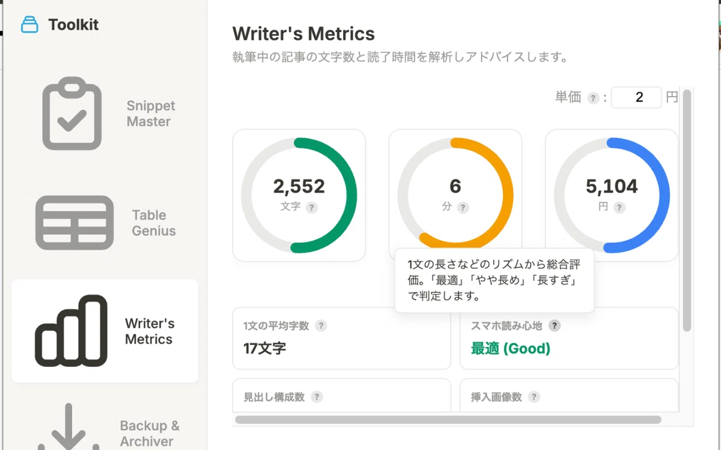Viewport: 721px width, 450px height.
Task: Open Backup & Archiver download icon
Action: click(68, 427)
